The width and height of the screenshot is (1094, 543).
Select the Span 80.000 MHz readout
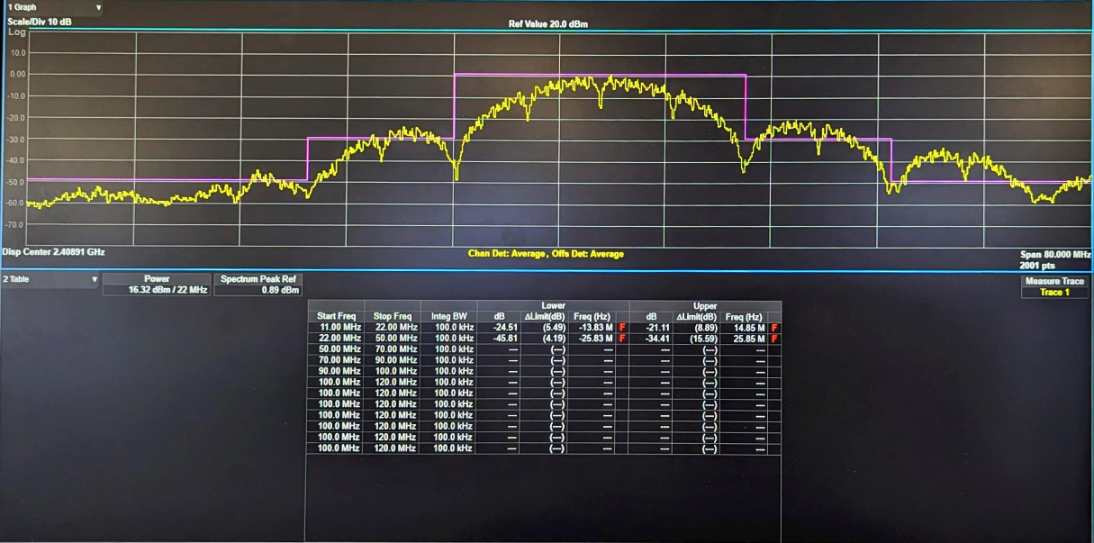pyautogui.click(x=1054, y=255)
